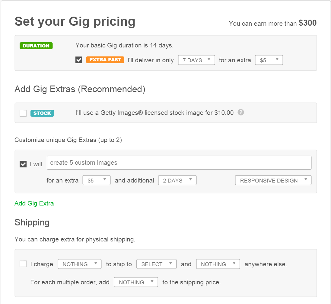The height and width of the screenshot is (304, 331).
Task: Click the Getty Images stock image description
Action: tap(154, 113)
